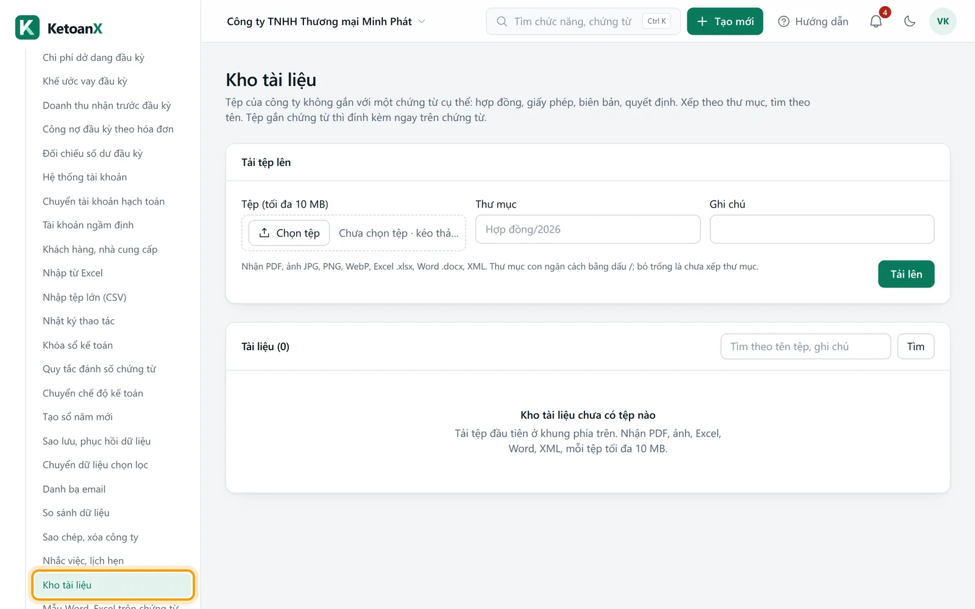Focus the Thư mục input field
Image resolution: width=975 pixels, height=609 pixels.
click(x=587, y=230)
